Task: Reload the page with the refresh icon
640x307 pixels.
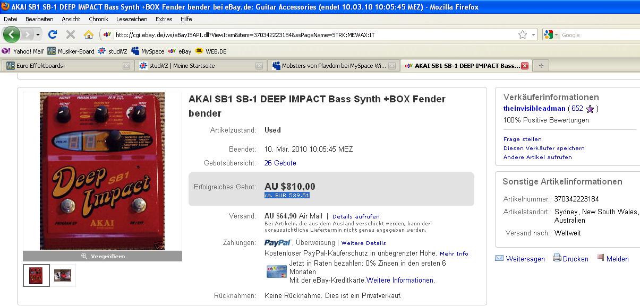Action: tap(52, 34)
